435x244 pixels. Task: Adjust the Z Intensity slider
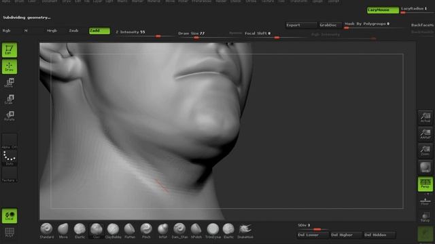coord(144,33)
